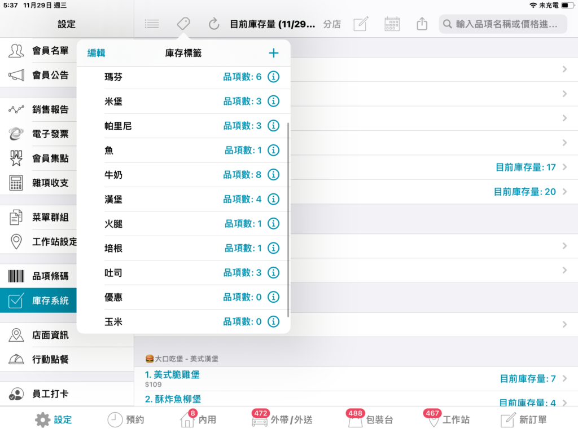Open 員工打卡 staff clock-in in sidebar
The height and width of the screenshot is (433, 578).
click(67, 394)
